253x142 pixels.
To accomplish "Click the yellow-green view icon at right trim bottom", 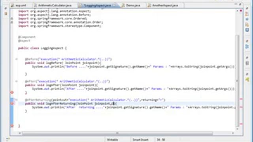I will click(247, 79).
